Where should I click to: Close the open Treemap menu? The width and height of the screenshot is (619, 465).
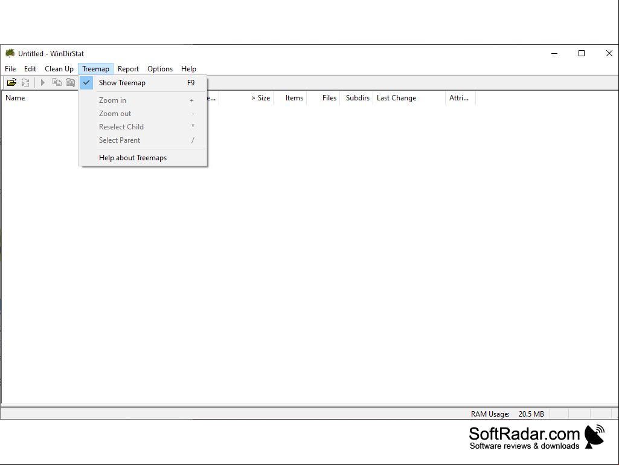click(x=95, y=69)
